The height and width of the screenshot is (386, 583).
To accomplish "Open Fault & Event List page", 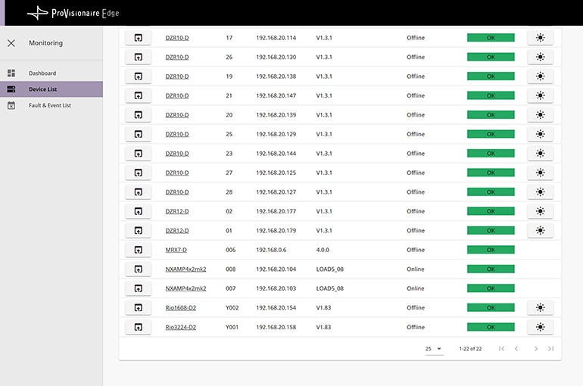I will [x=49, y=105].
